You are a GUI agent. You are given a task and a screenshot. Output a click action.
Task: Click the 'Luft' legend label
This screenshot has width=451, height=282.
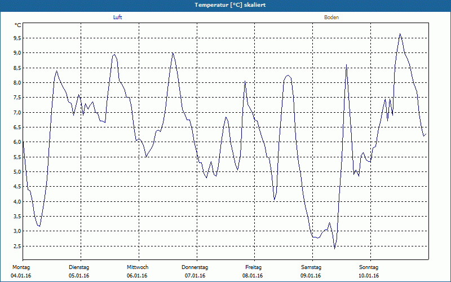pos(117,17)
